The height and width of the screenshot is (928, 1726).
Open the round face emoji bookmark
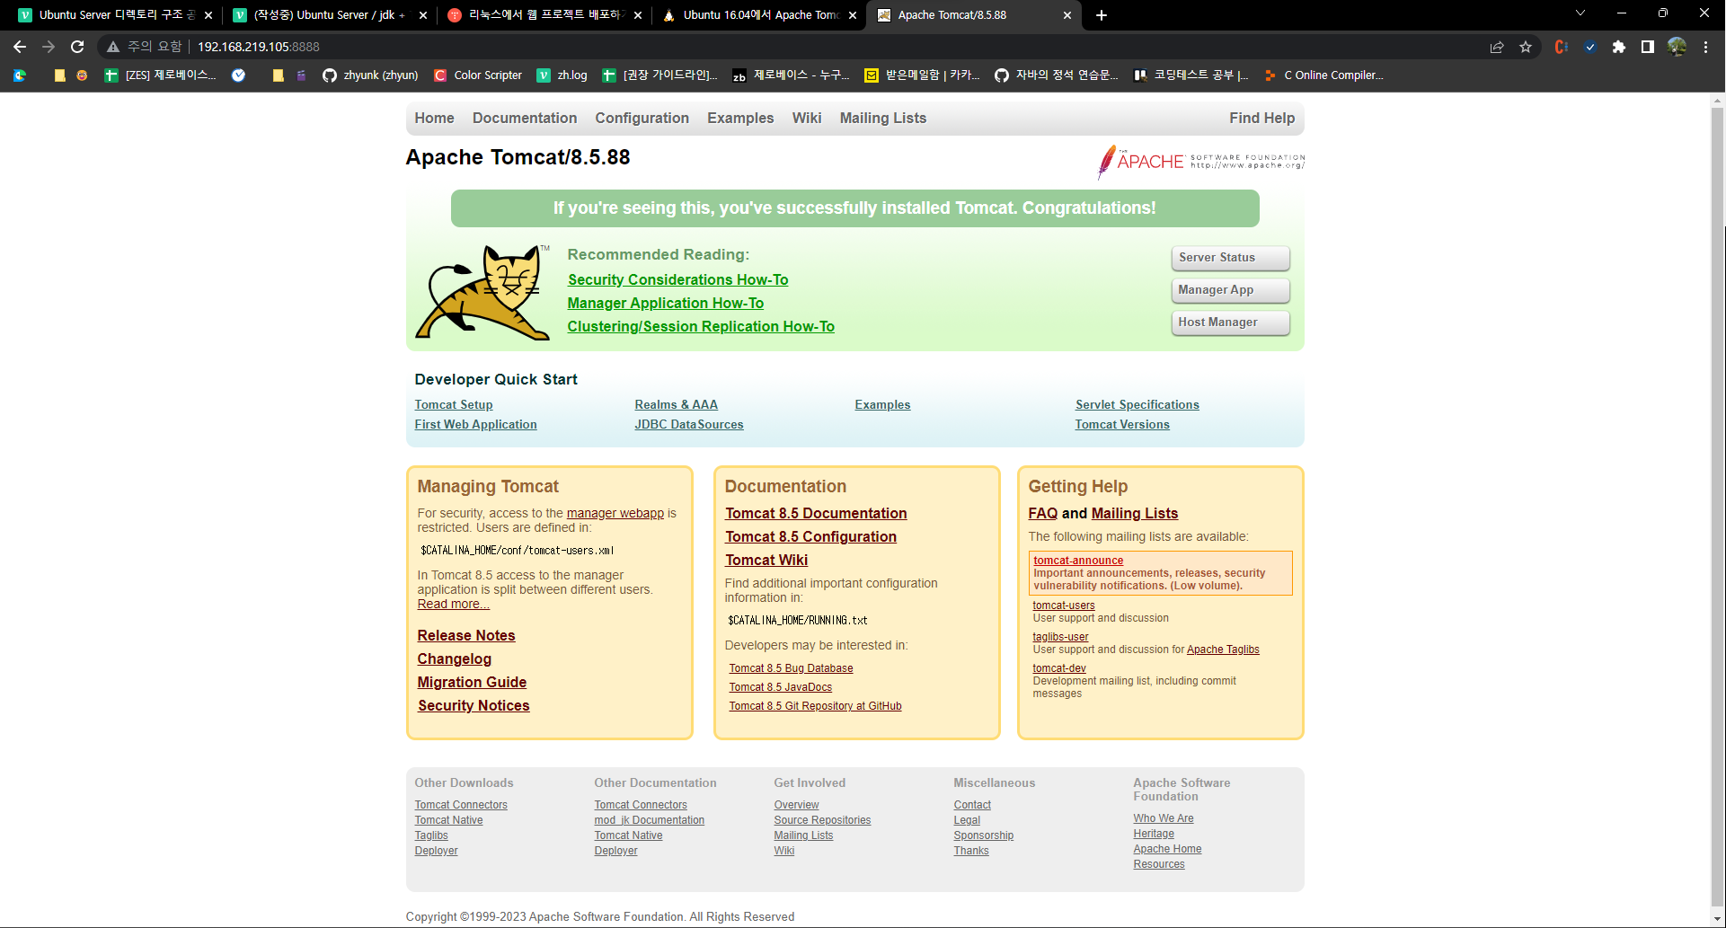[82, 75]
